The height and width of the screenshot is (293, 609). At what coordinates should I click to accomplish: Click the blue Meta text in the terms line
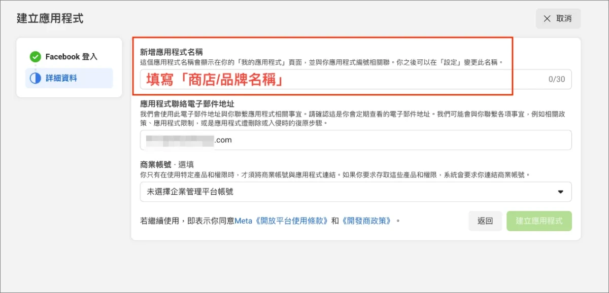pos(243,221)
